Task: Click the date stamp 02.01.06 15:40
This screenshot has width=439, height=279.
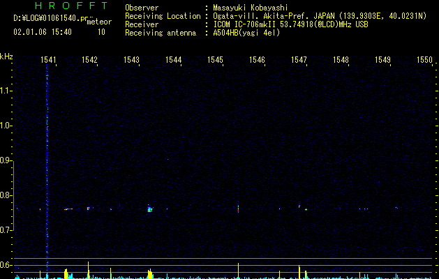Action: pos(43,32)
